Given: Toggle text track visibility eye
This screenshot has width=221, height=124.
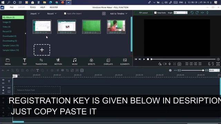Looking at the screenshot, I should click(x=3, y=80).
